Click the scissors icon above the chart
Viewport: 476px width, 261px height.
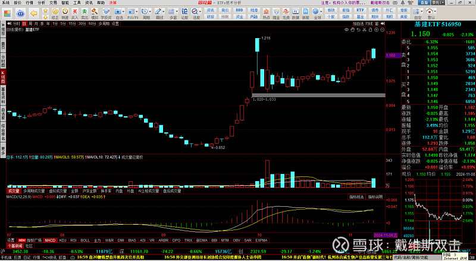point(364,30)
